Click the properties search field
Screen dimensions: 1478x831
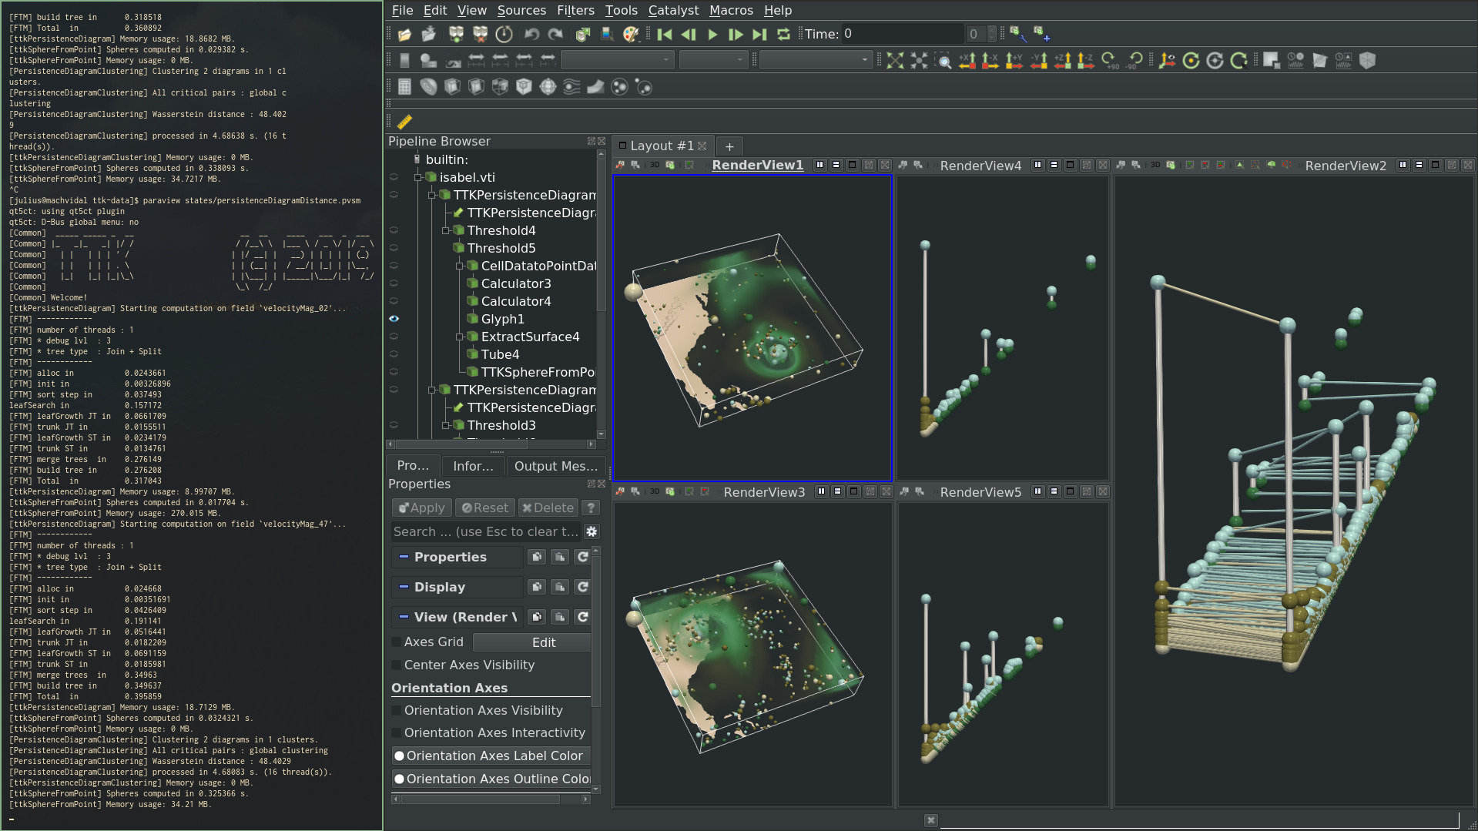(x=486, y=531)
